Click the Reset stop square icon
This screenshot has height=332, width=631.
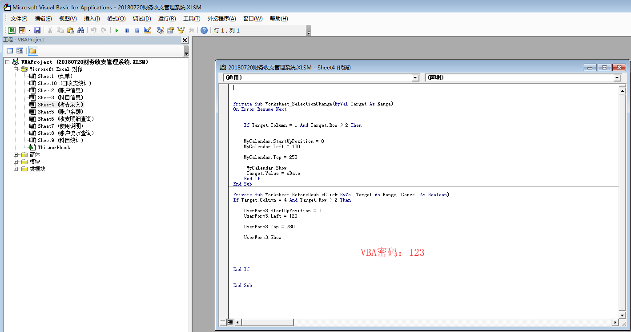137,30
